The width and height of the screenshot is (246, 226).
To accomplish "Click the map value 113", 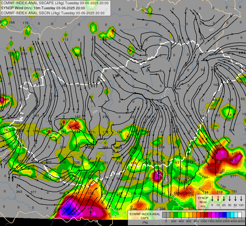I will [66, 39].
